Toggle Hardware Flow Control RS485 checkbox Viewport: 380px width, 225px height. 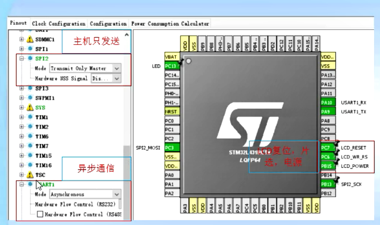[x=40, y=214]
